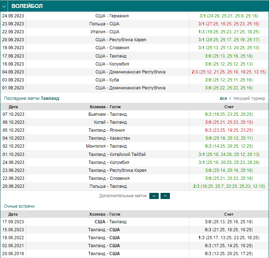Open match США - Германия
Image resolution: width=269 pixels, height=258 pixels.
point(112,16)
